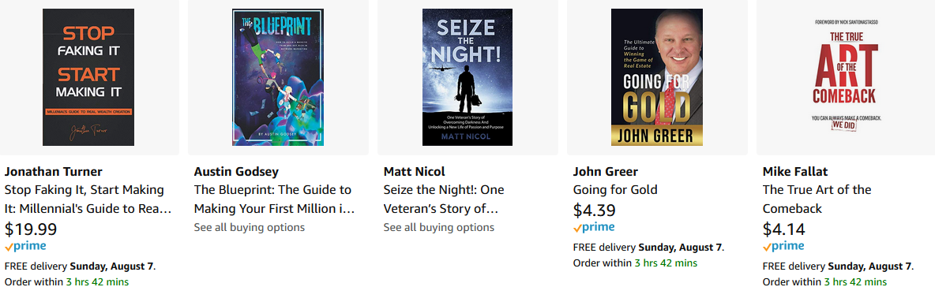Image resolution: width=935 pixels, height=298 pixels.
Task: See all buying options for The Blueprint
Action: tap(250, 227)
